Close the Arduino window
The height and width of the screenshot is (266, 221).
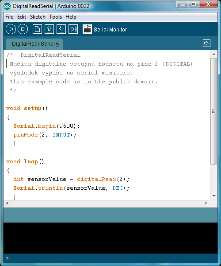(208, 4)
